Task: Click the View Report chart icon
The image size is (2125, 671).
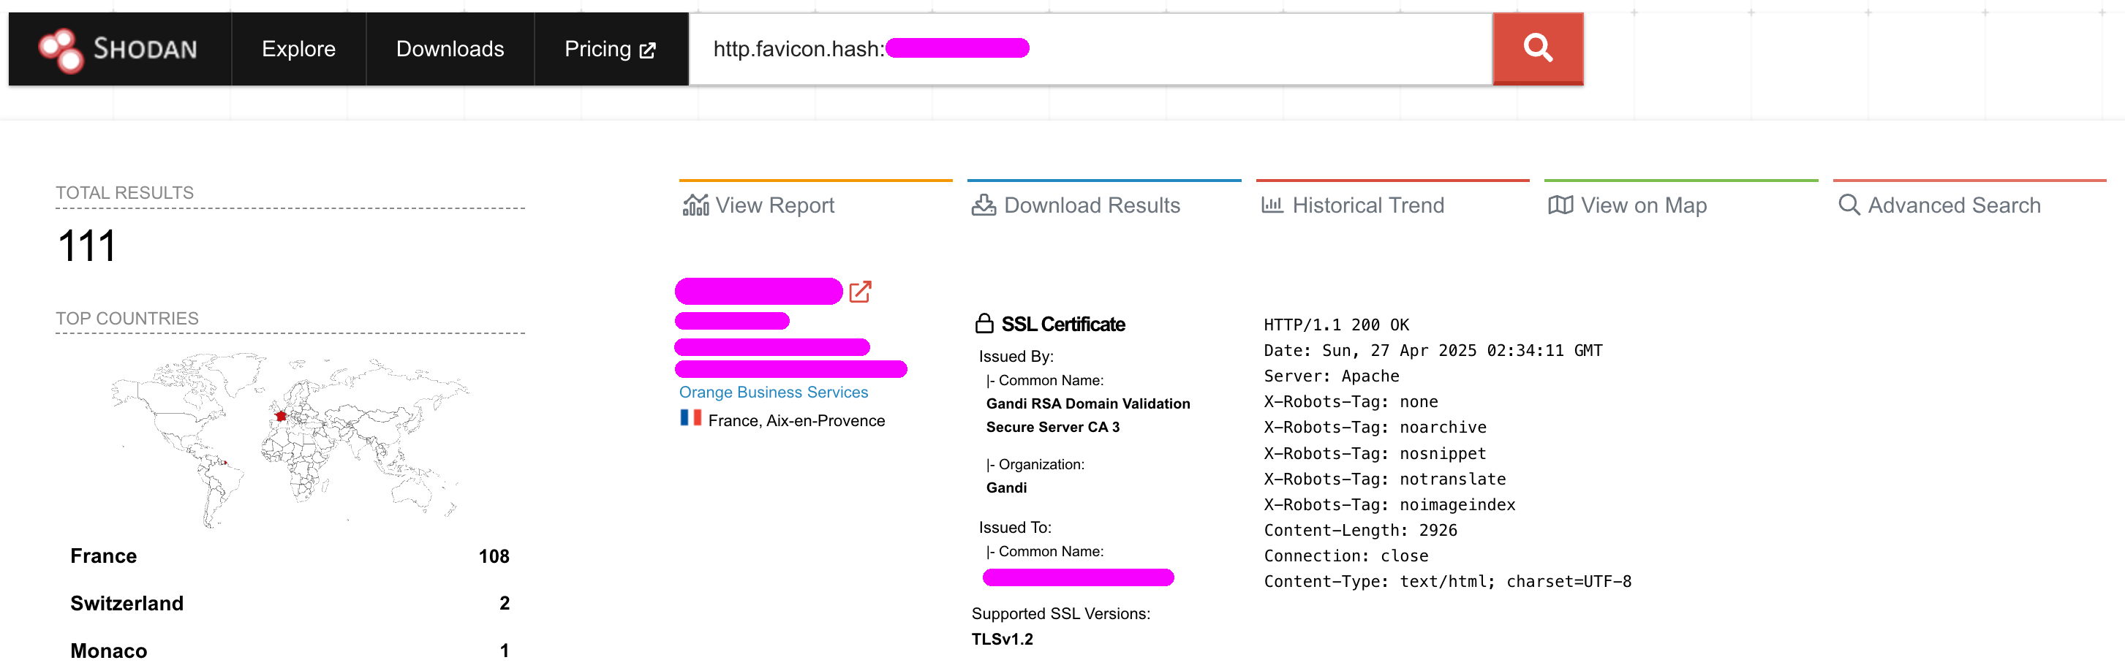Action: click(695, 205)
